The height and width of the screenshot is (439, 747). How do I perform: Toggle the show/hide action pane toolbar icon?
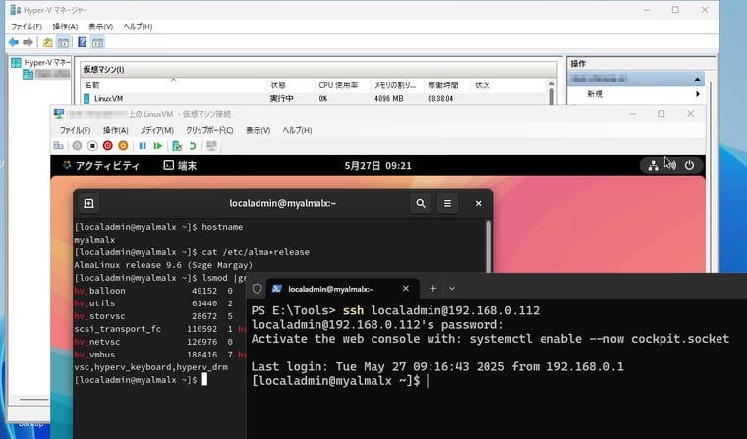point(97,42)
